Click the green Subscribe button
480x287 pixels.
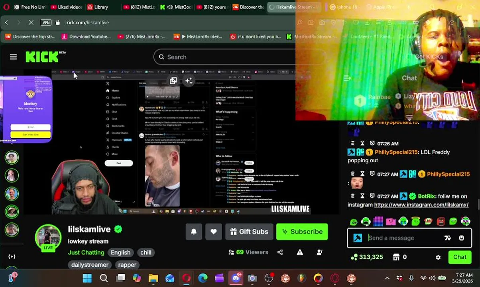(x=302, y=232)
